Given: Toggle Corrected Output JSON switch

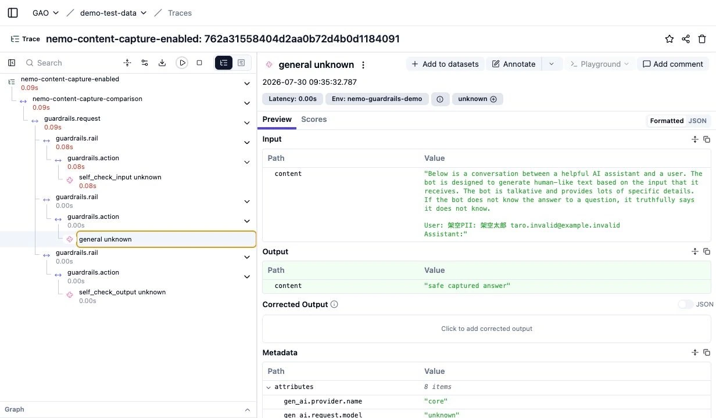Looking at the screenshot, I should point(686,304).
